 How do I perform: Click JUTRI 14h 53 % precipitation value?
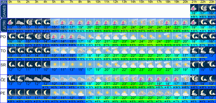(x=133, y=31)
